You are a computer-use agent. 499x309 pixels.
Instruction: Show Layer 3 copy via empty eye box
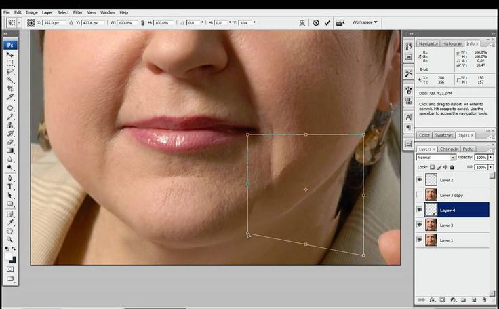coord(420,194)
